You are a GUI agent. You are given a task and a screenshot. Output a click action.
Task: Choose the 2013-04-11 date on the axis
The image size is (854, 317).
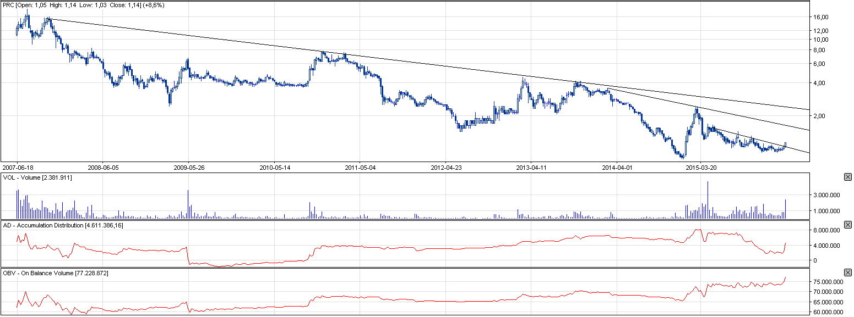click(x=531, y=167)
